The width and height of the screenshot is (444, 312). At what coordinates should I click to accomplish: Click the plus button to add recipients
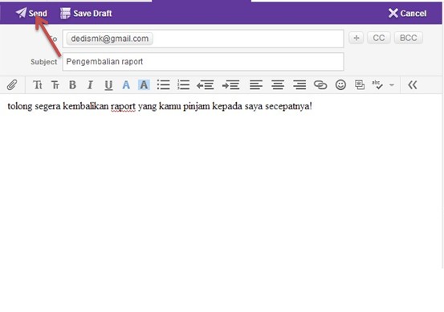coord(356,38)
